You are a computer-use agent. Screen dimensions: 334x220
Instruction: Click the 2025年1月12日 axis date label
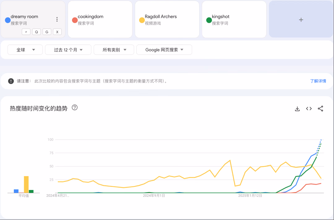point(250,196)
